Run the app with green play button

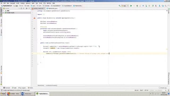(131, 6)
